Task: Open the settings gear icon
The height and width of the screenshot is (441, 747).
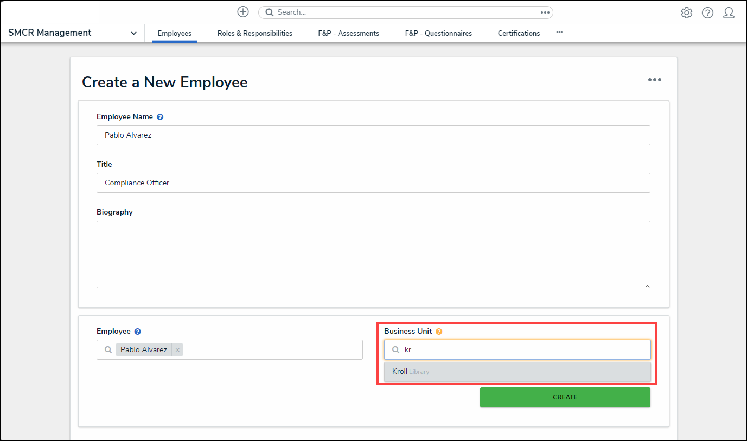Action: (x=686, y=12)
